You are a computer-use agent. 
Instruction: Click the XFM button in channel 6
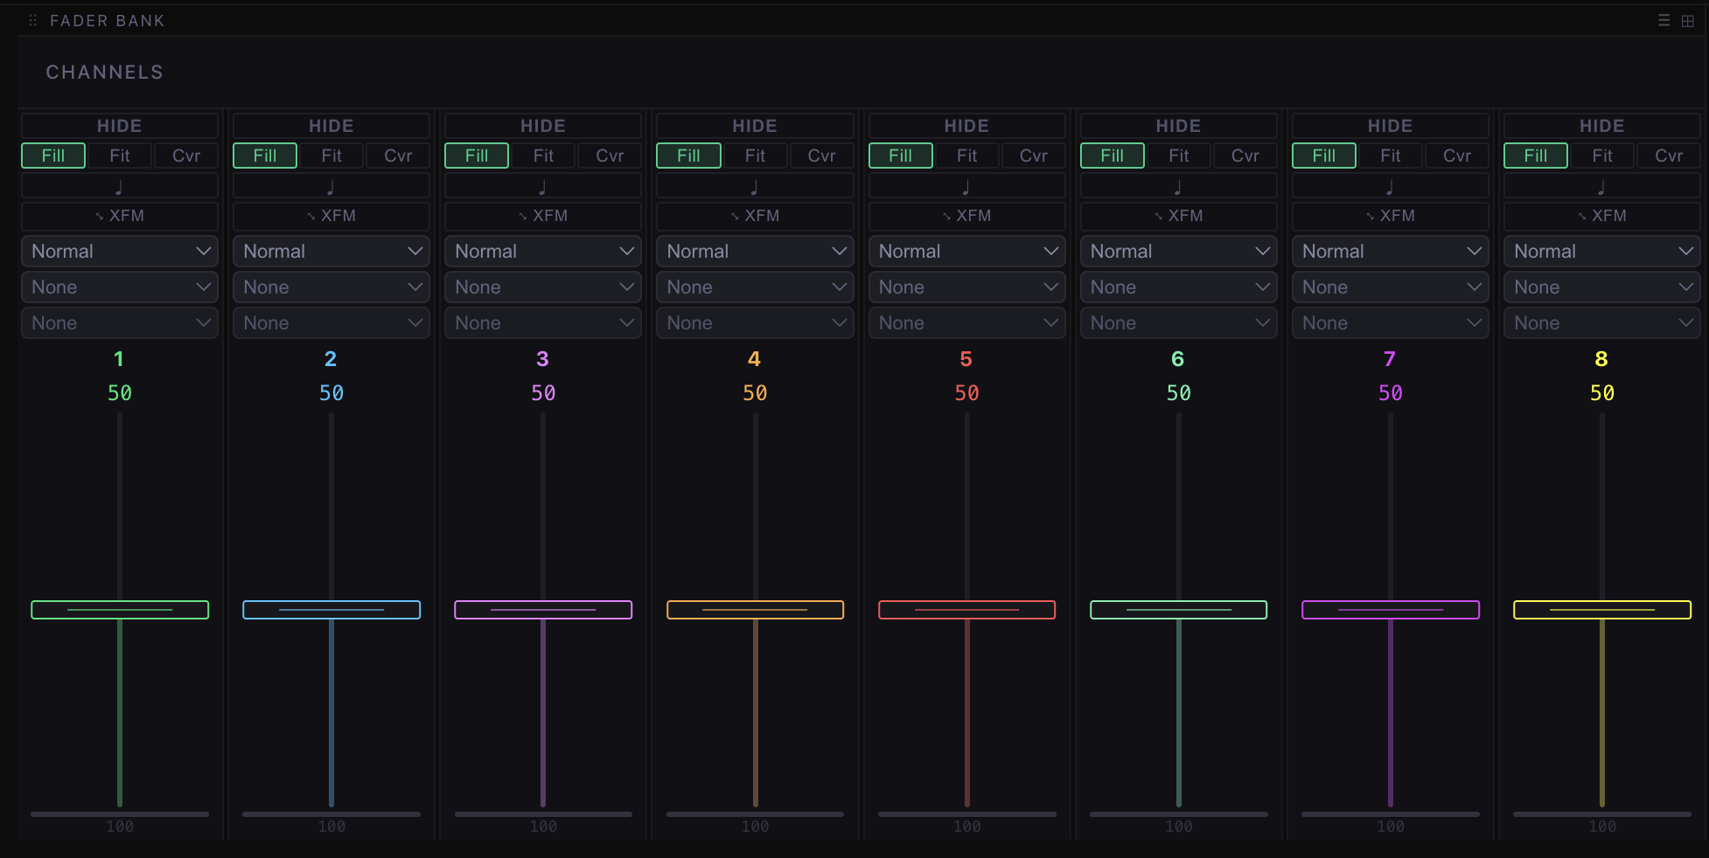pyautogui.click(x=1178, y=216)
